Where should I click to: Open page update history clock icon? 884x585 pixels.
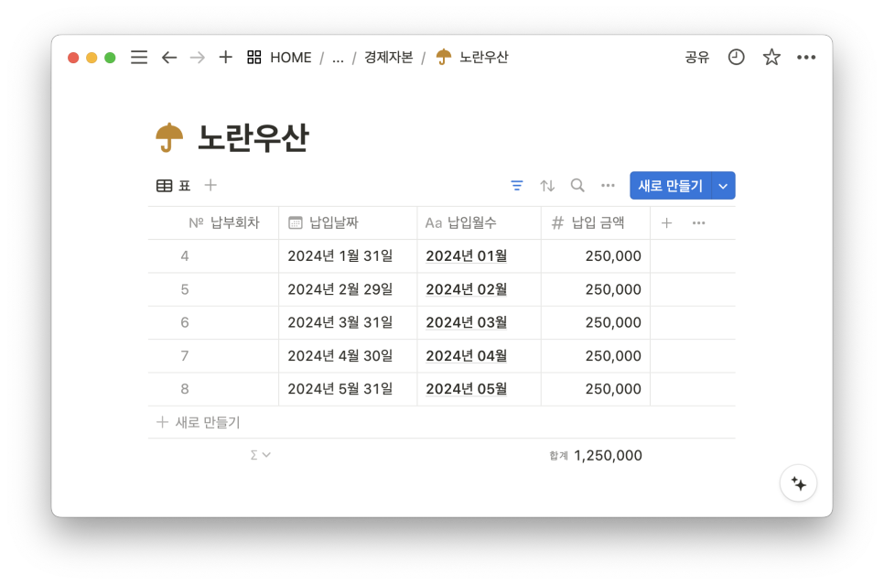(x=736, y=57)
